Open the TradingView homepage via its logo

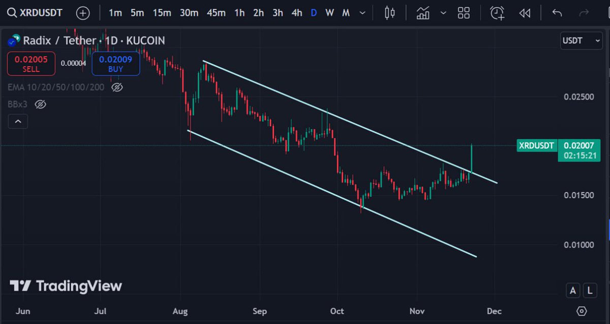point(66,286)
